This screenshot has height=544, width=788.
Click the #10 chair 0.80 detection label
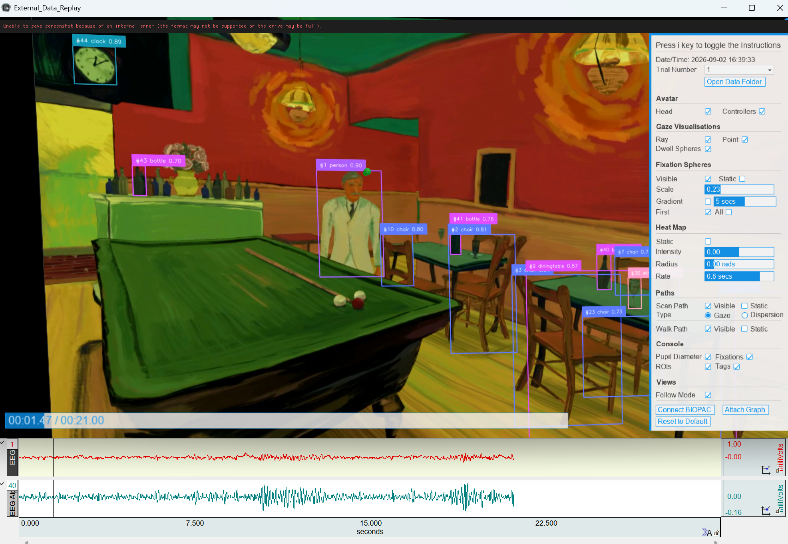403,229
